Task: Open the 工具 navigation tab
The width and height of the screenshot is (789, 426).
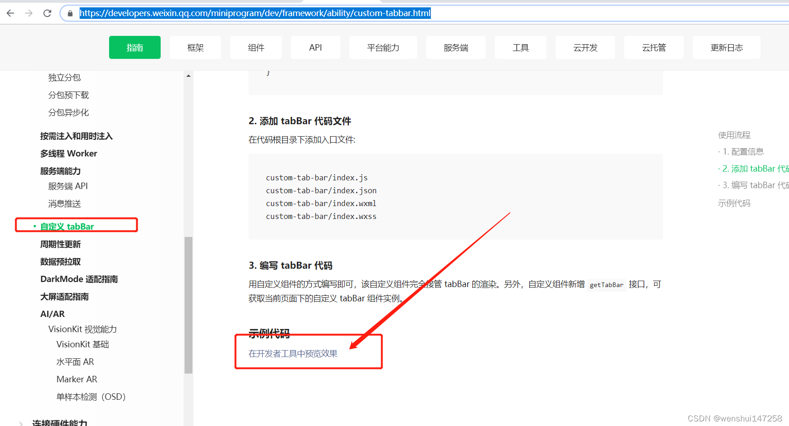Action: (521, 47)
